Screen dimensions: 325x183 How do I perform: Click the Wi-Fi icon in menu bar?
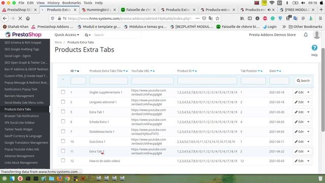[x=272, y=3]
